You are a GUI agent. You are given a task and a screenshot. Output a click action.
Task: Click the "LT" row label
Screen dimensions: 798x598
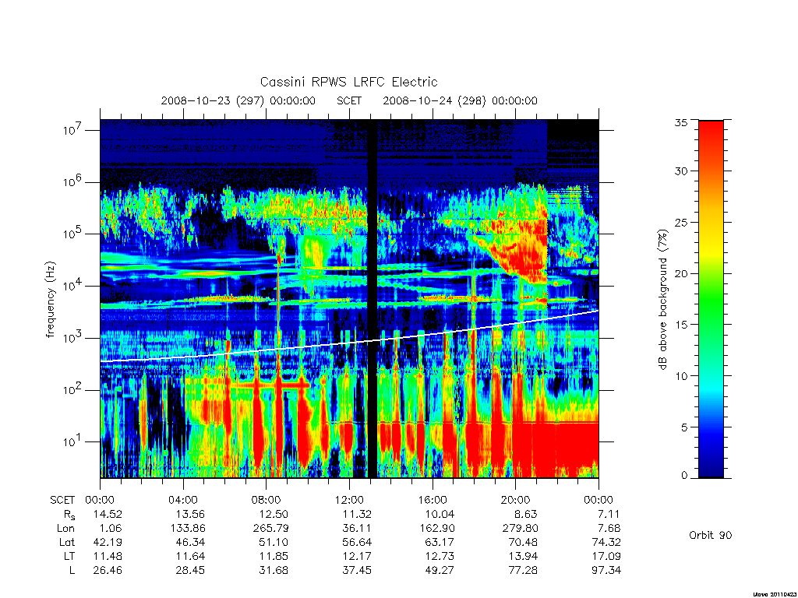click(69, 556)
